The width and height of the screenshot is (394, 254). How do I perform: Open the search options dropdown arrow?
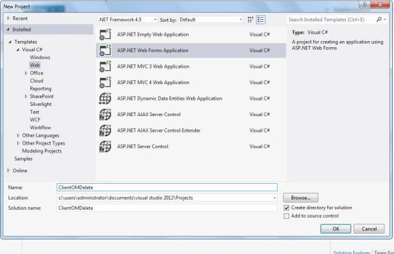pos(385,19)
